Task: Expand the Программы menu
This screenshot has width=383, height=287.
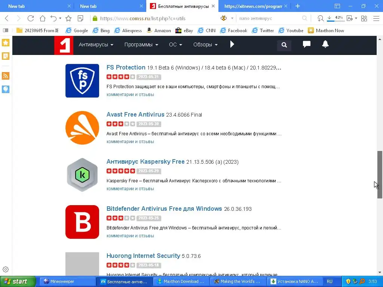Action: 141,45
